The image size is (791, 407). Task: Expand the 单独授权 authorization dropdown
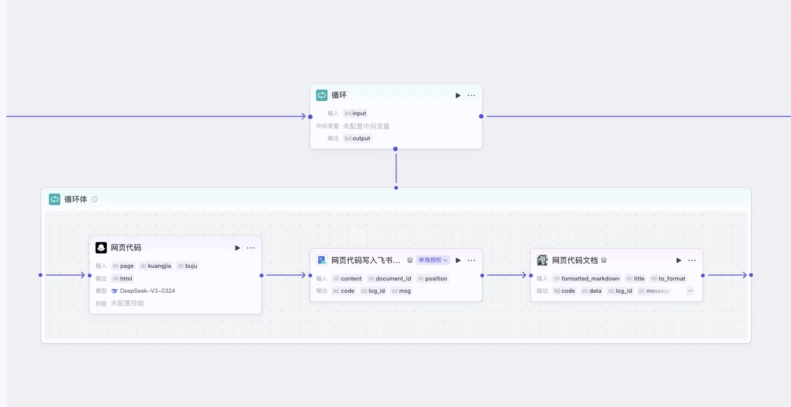[x=433, y=260]
